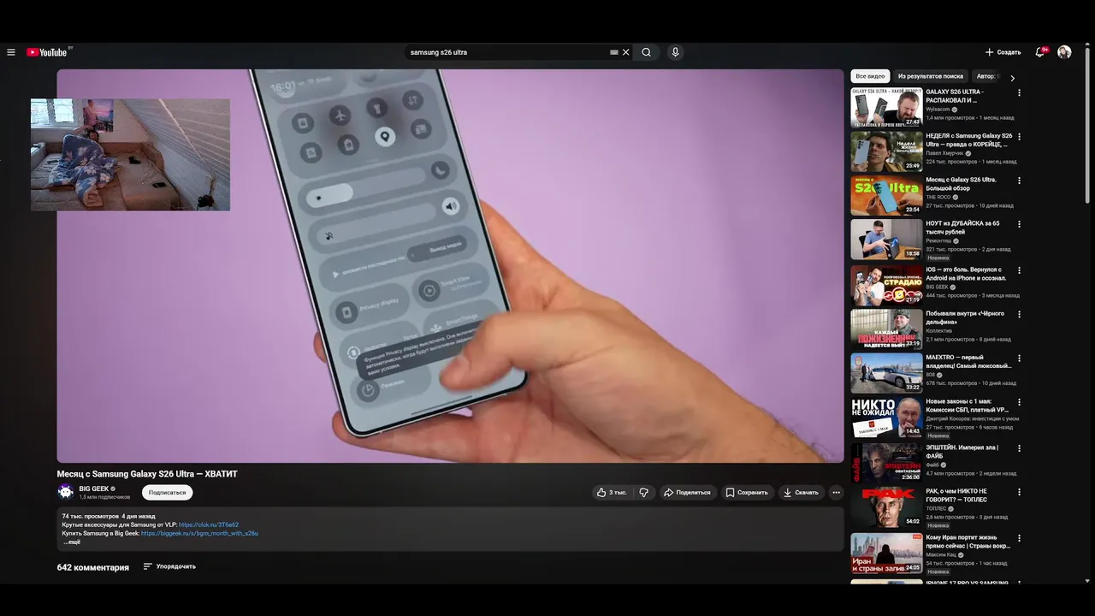
Task: Open the clck.ru VLP accessories link
Action: 209,524
